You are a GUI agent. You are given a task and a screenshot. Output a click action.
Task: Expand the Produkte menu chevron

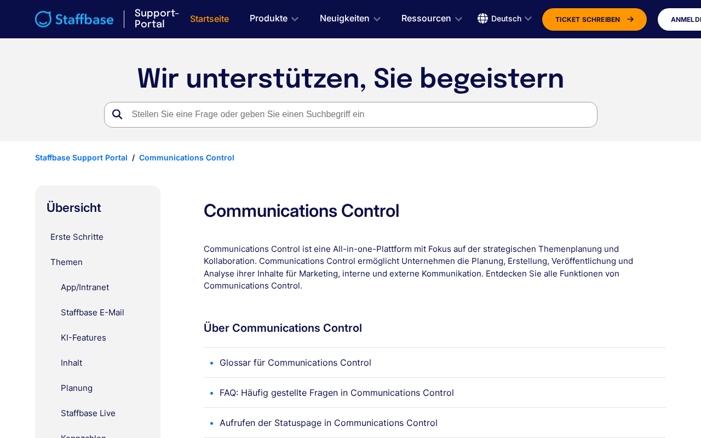coord(295,19)
